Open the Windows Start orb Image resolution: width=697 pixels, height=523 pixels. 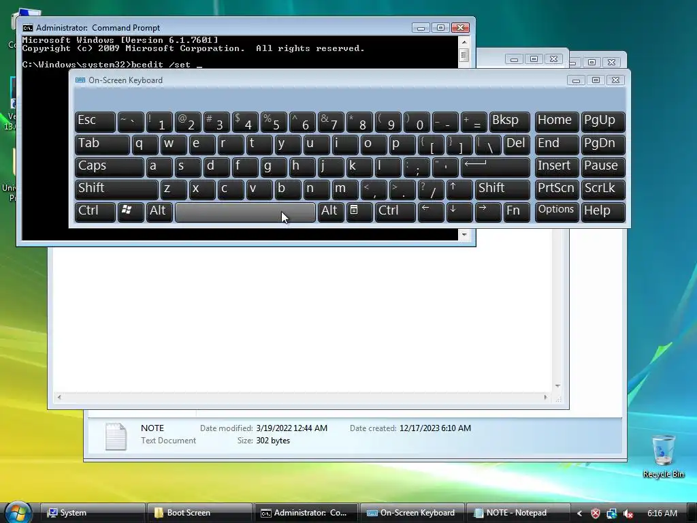click(x=18, y=513)
